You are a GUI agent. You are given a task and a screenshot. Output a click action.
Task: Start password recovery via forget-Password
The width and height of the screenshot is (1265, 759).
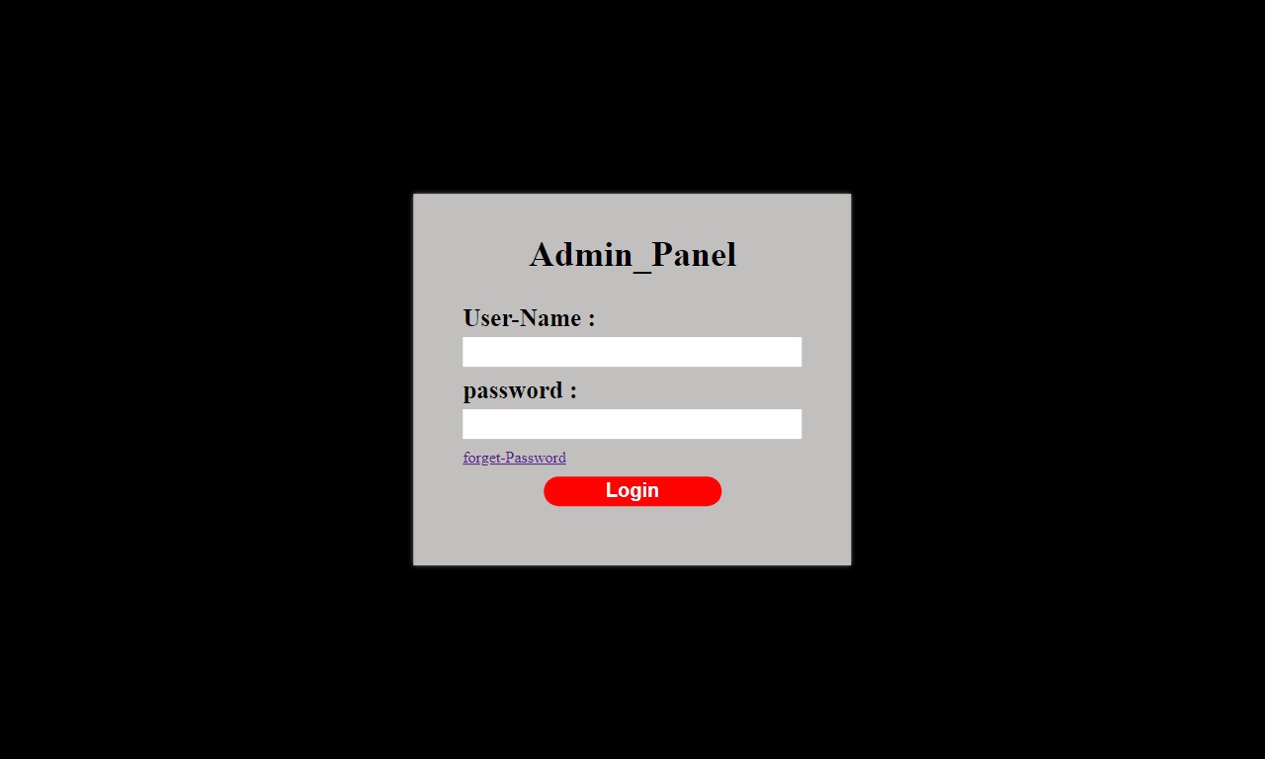point(514,458)
